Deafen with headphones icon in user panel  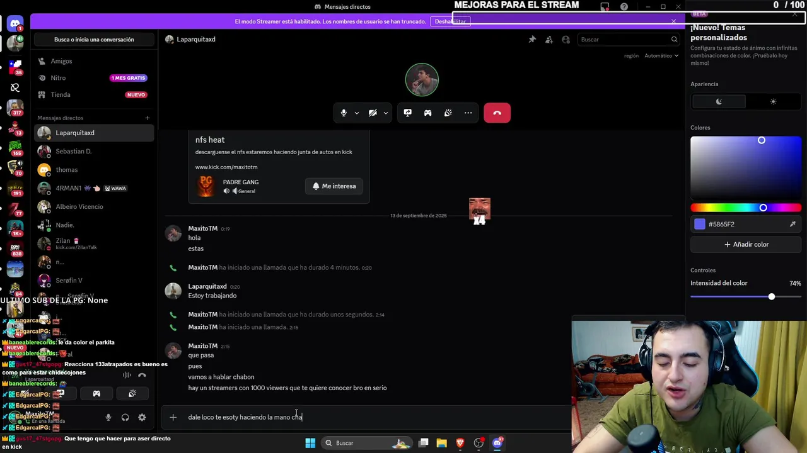pos(125,417)
